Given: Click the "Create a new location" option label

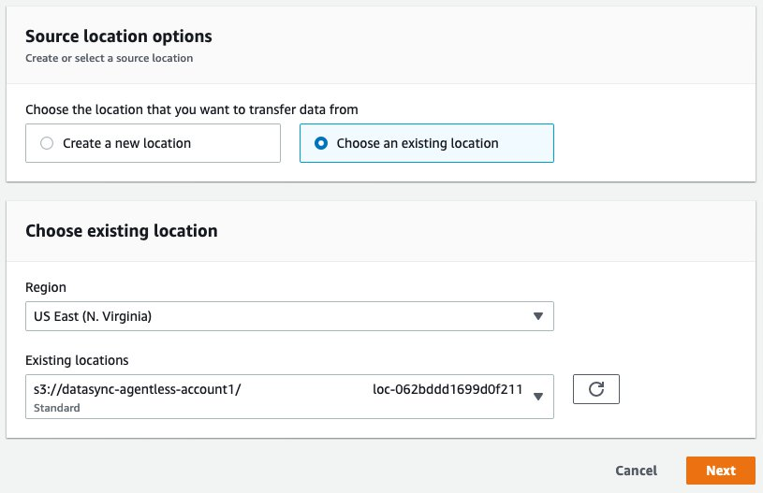Looking at the screenshot, I should 126,144.
